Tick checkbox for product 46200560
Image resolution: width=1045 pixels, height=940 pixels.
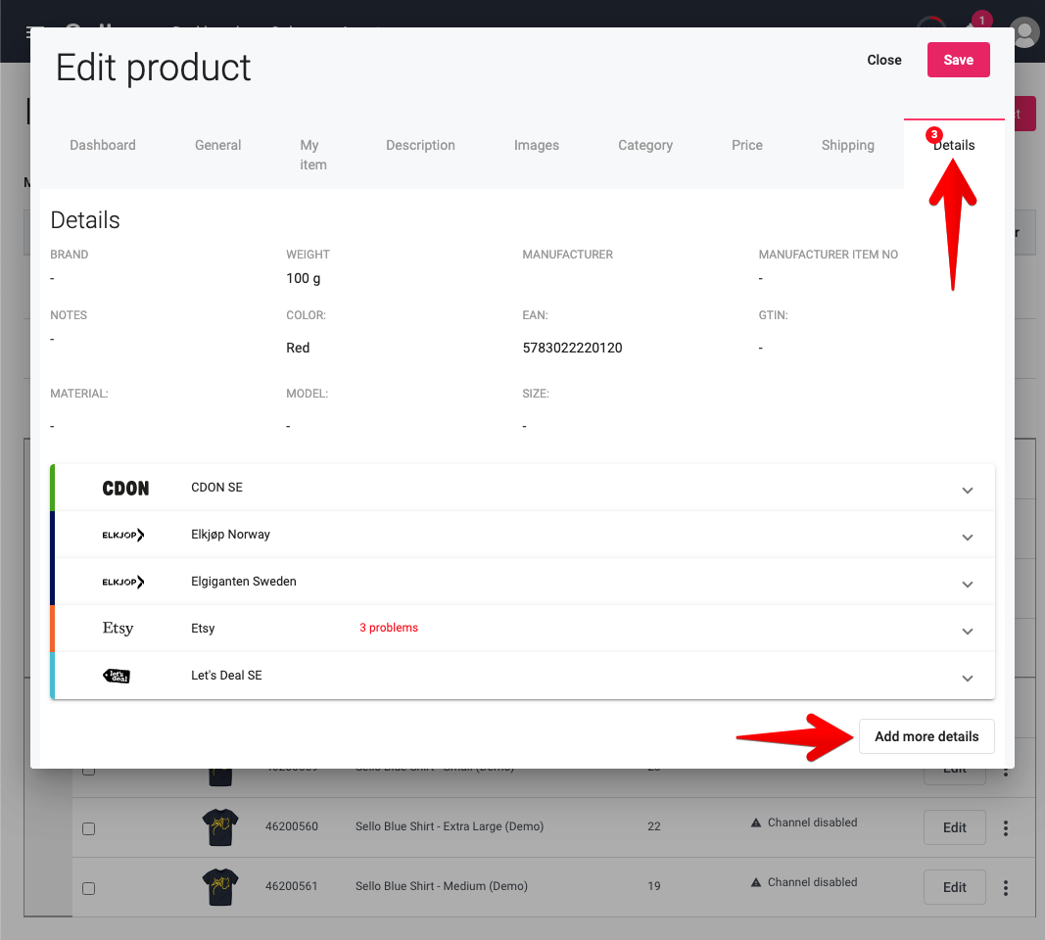click(x=89, y=828)
